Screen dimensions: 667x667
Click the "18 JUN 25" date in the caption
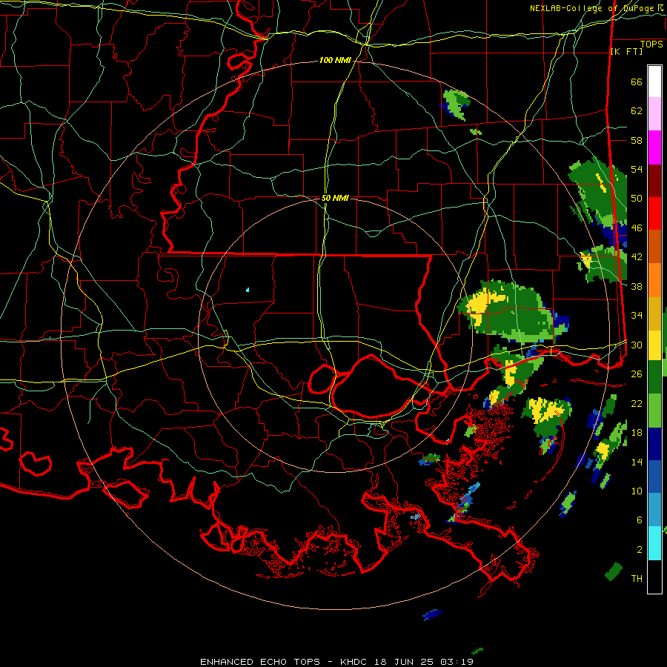tap(405, 662)
